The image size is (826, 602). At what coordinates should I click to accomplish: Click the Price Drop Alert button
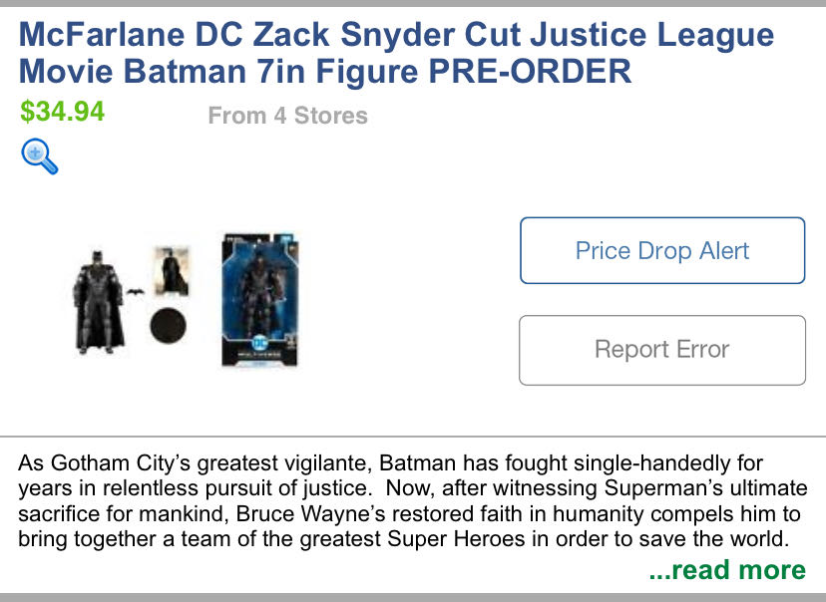tap(661, 250)
